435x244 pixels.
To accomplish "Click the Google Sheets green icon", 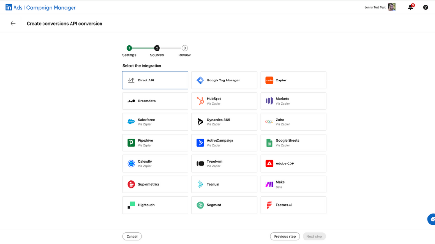I will (x=269, y=143).
